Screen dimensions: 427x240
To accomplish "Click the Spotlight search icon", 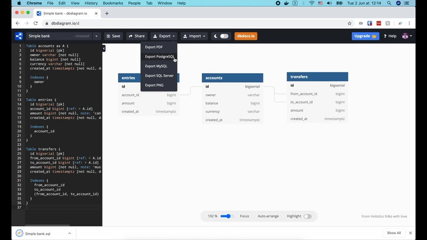I will click(x=389, y=3).
